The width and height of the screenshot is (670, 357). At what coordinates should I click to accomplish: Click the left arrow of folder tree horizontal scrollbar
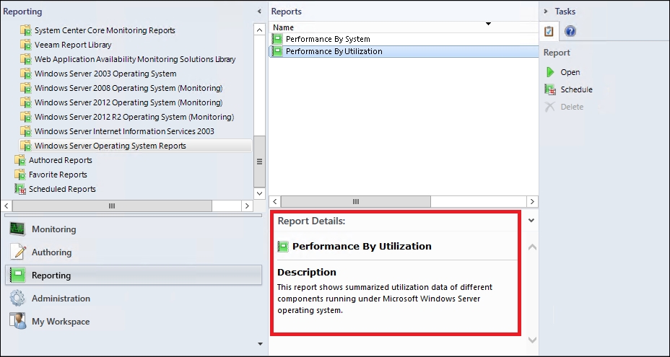[6, 206]
